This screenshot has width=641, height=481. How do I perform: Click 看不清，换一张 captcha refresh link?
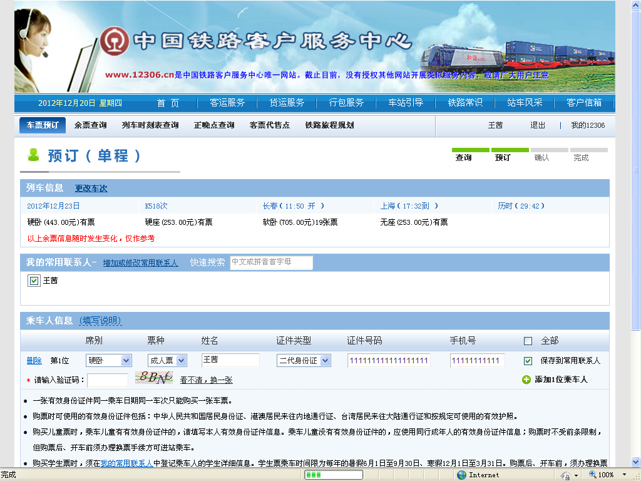tap(206, 380)
